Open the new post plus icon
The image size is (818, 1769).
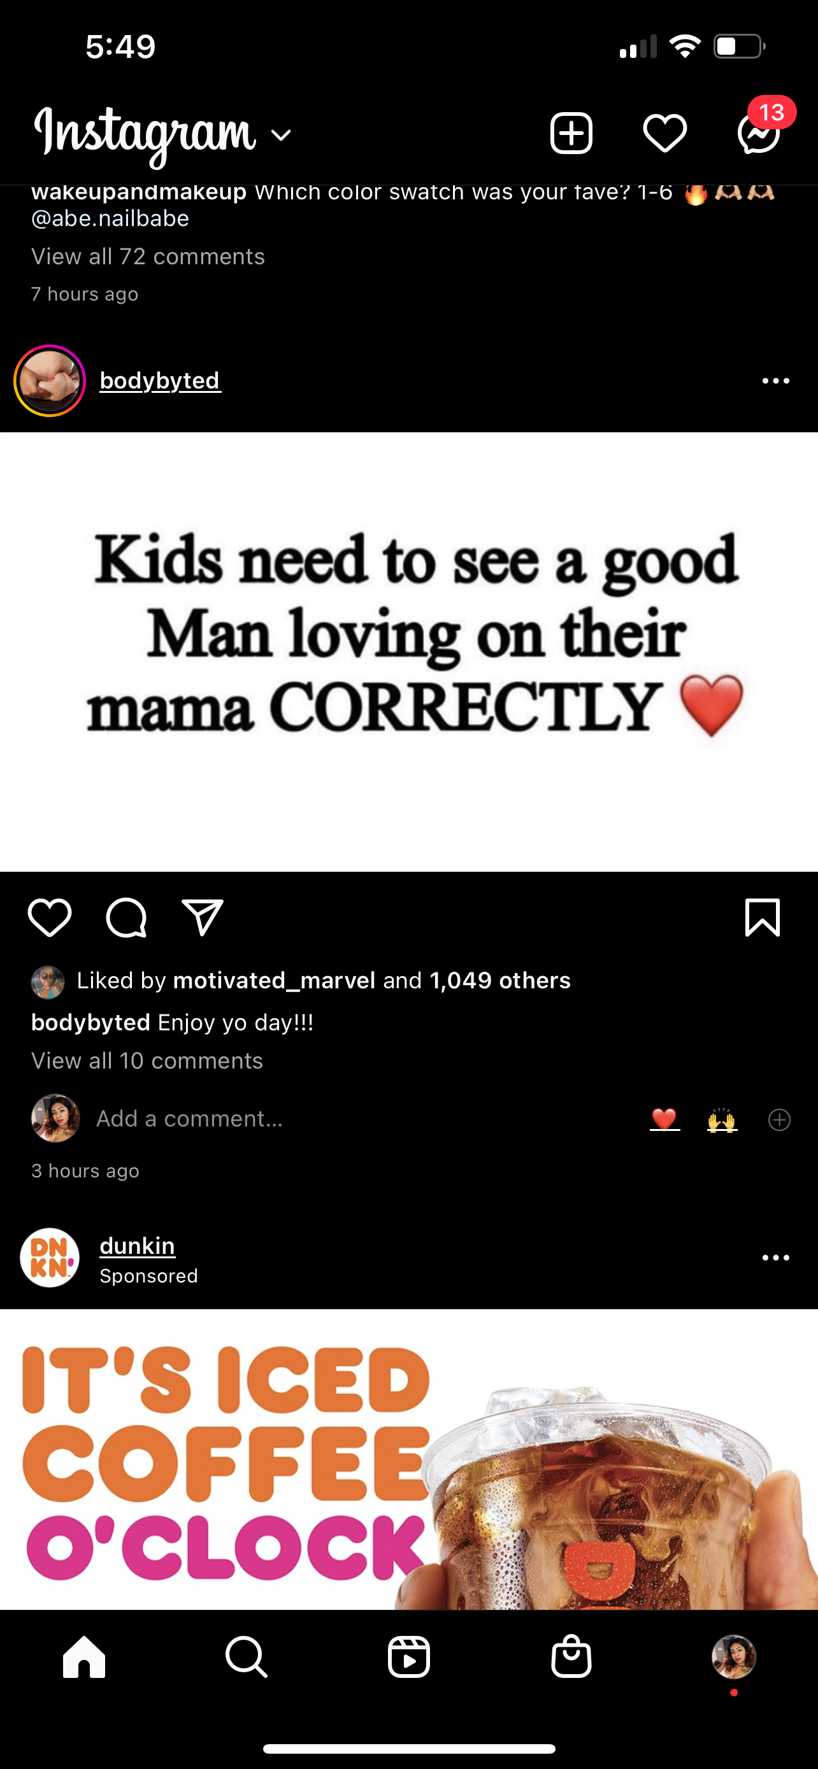click(x=571, y=132)
